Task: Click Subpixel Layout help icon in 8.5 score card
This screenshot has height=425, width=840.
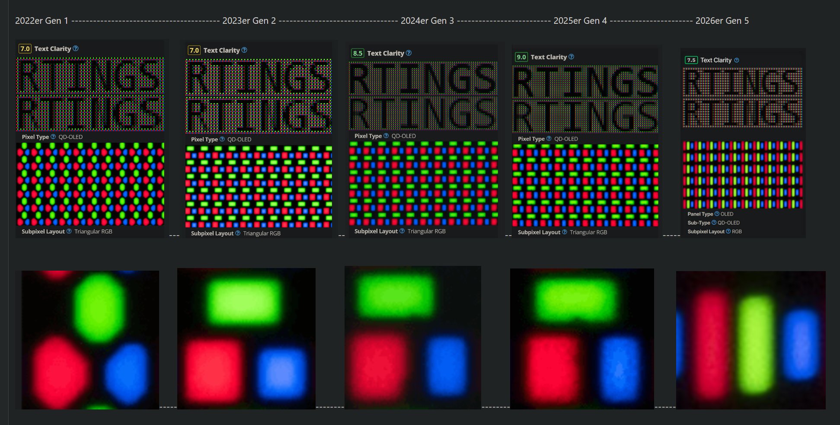Action: 402,231
